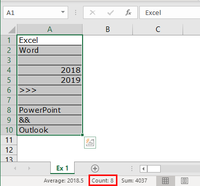Click the horizontal scrollbar thumb
The image size is (200, 186).
click(x=154, y=169)
